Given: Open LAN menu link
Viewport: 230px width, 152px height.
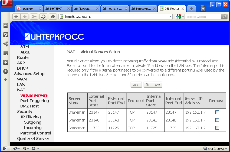Looking at the screenshot, I should [x=21, y=85].
